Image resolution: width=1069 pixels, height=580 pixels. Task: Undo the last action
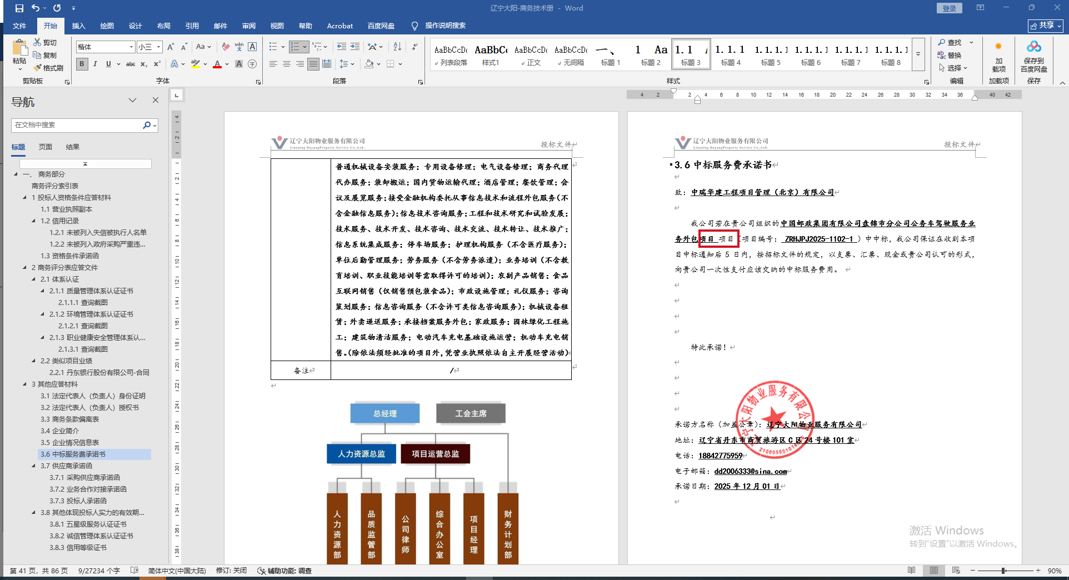[36, 8]
